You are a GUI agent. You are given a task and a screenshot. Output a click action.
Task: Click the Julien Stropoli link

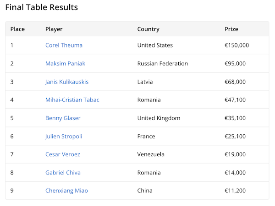click(64, 136)
